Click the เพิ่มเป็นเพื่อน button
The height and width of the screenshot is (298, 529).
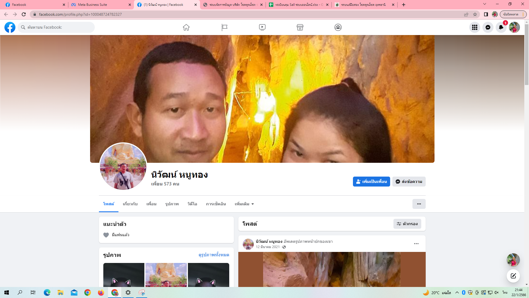point(371,182)
